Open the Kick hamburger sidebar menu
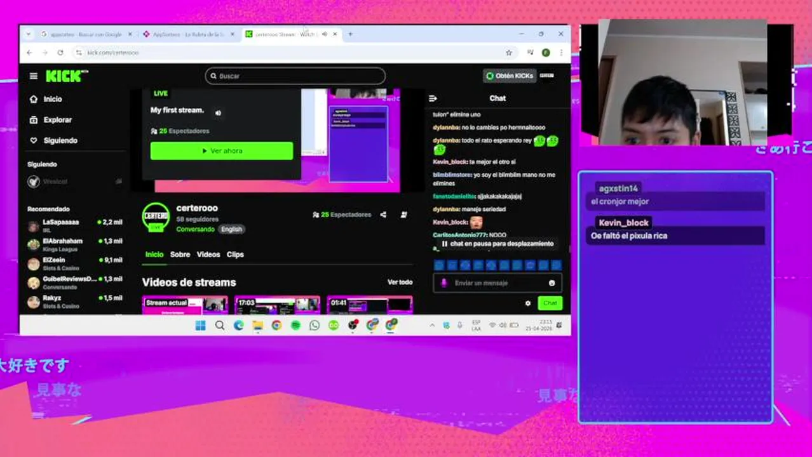The width and height of the screenshot is (812, 457). point(33,76)
